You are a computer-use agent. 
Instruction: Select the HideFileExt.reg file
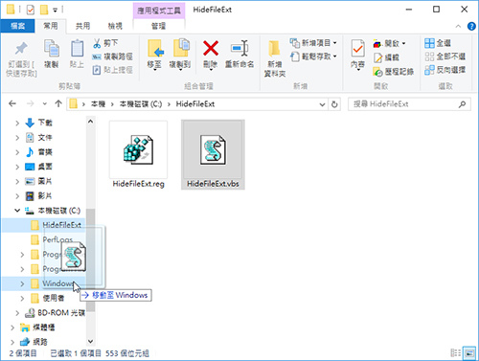[x=138, y=154]
